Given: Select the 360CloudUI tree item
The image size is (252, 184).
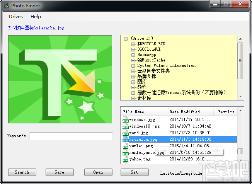Looking at the screenshot, I should (149, 49).
